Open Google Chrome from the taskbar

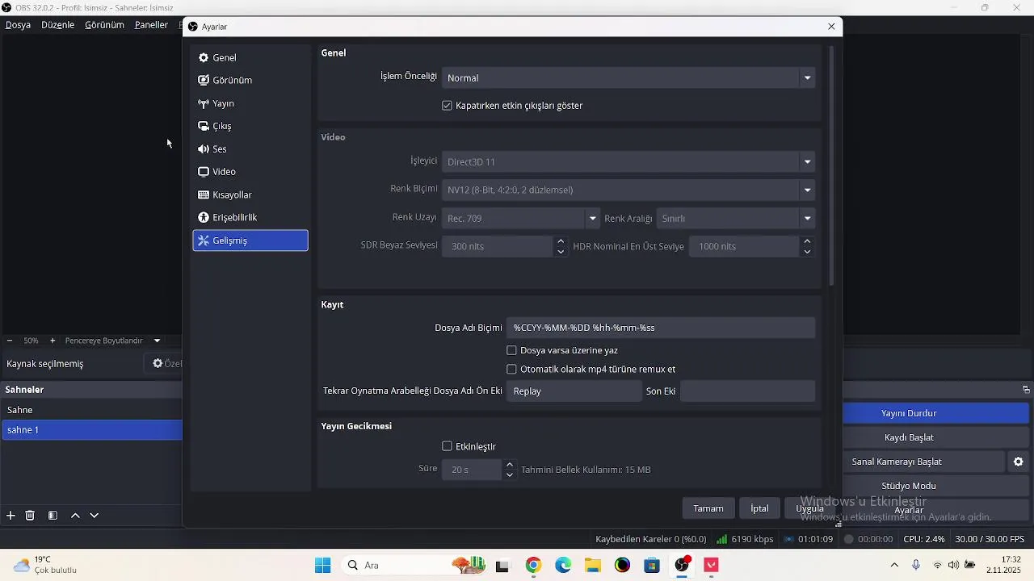(x=533, y=565)
